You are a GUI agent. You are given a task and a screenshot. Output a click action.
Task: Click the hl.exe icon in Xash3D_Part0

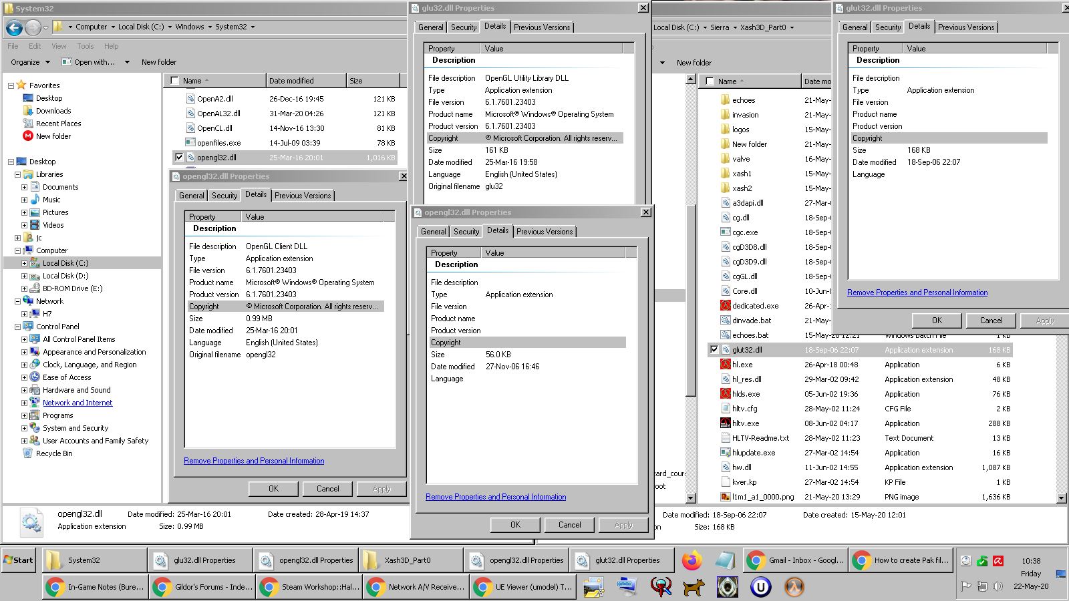tap(726, 365)
